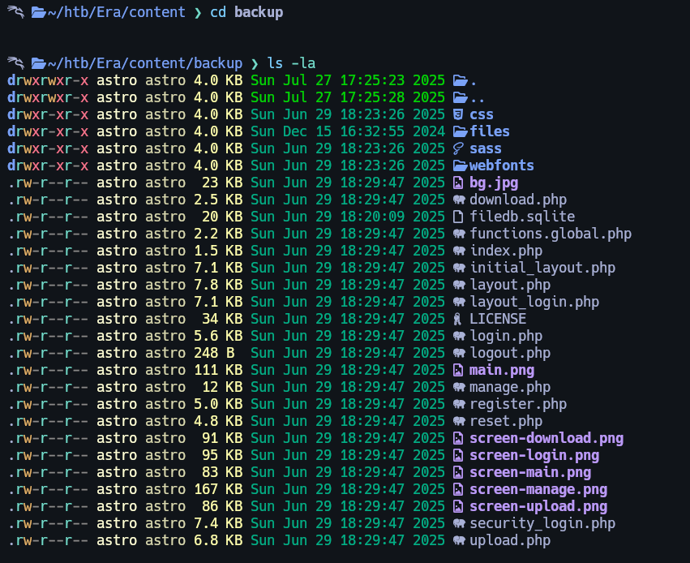This screenshot has height=563, width=690.
Task: Click the image icon beside screen-login.png
Action: 458,456
